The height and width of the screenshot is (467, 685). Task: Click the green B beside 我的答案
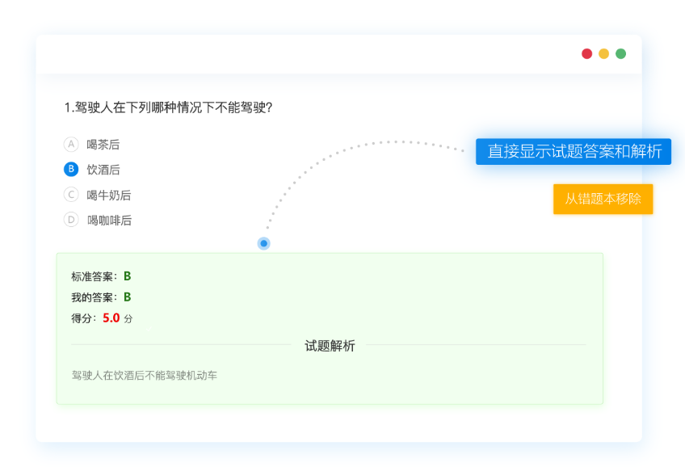(x=127, y=297)
